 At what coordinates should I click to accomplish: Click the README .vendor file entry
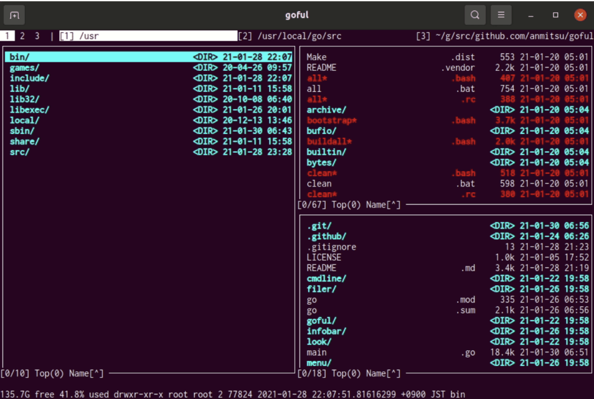coord(447,67)
